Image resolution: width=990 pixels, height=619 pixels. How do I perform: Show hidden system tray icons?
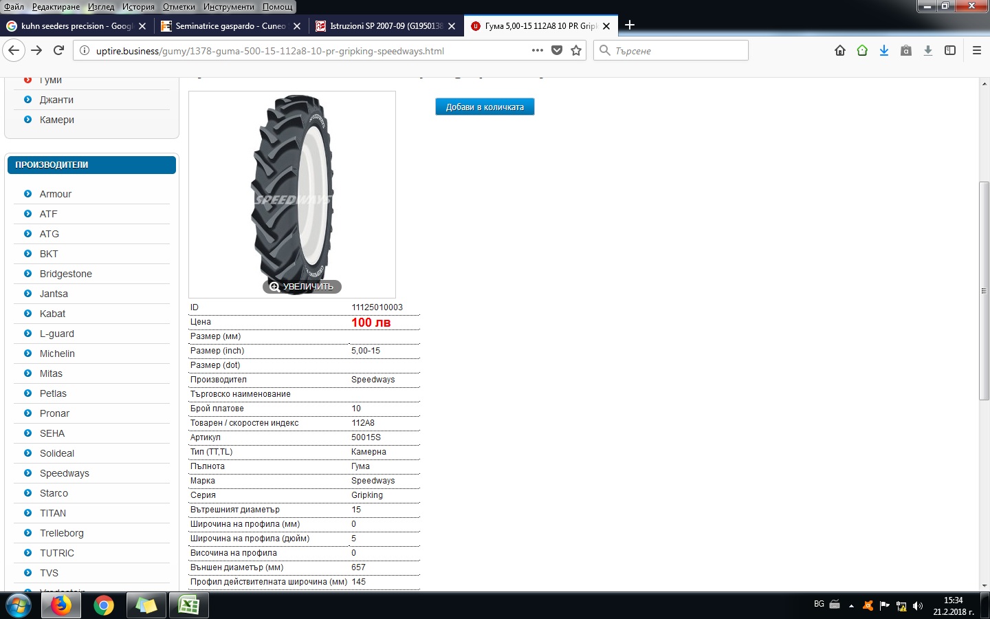[851, 606]
